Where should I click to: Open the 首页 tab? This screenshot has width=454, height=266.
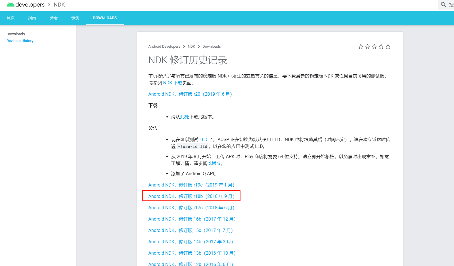click(11, 18)
